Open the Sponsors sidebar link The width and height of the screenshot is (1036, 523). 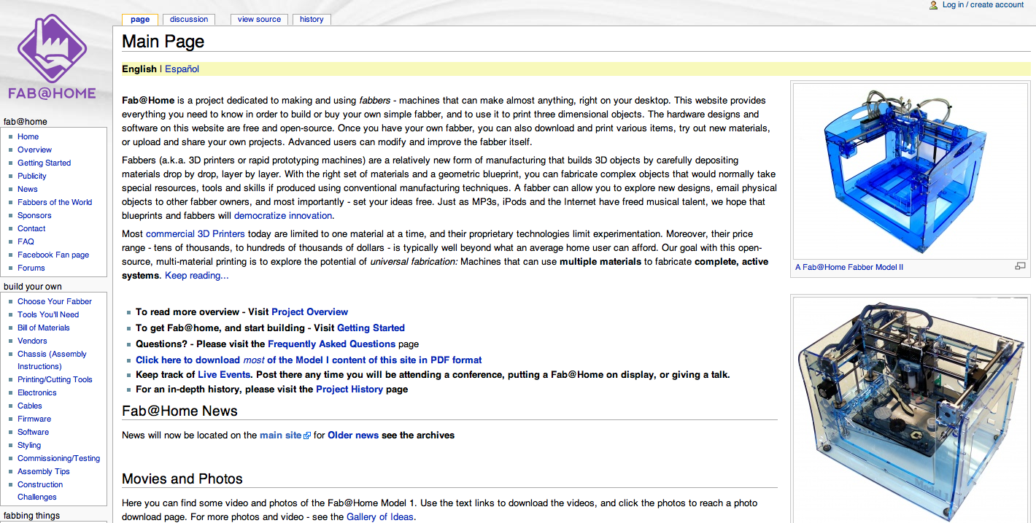pyautogui.click(x=34, y=215)
